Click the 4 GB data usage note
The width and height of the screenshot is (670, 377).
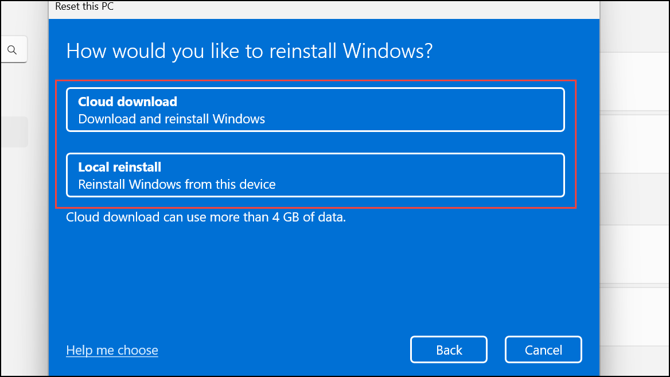(205, 217)
